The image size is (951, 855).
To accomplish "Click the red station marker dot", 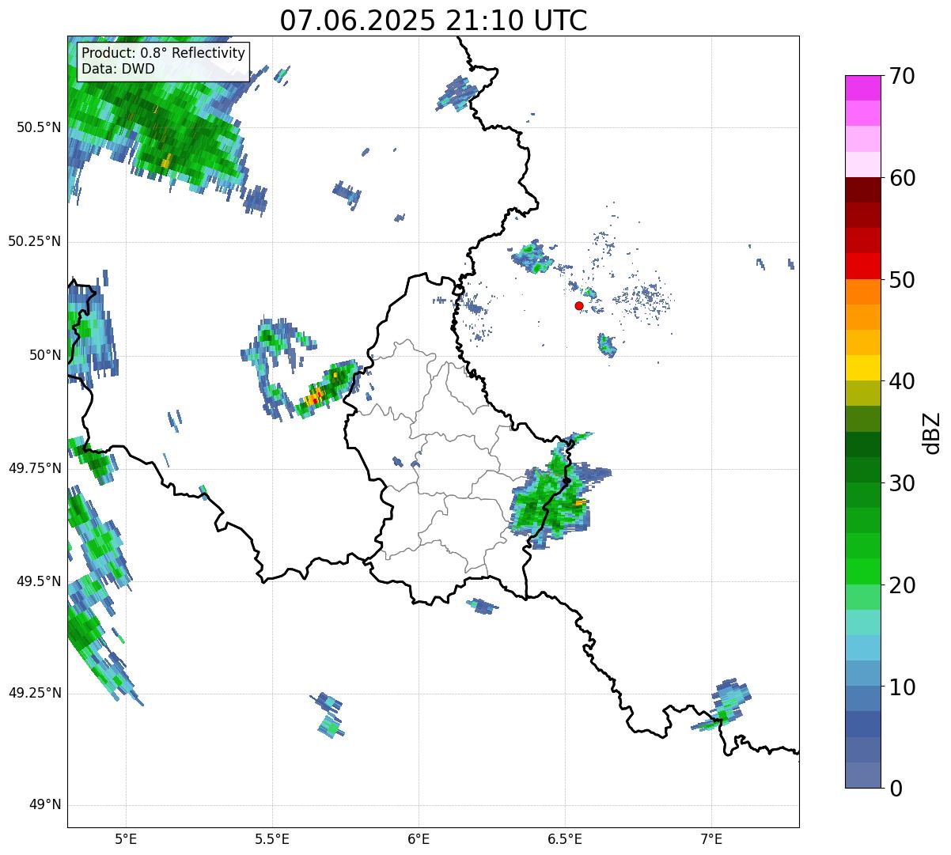I will 579,305.
